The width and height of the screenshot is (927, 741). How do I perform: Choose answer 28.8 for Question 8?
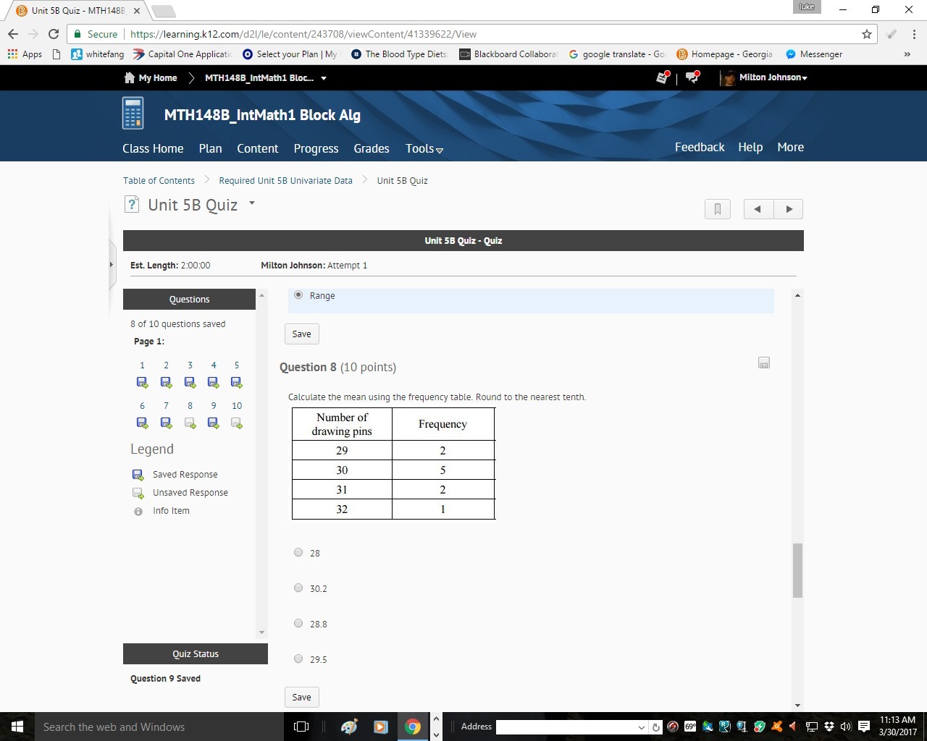pos(298,623)
